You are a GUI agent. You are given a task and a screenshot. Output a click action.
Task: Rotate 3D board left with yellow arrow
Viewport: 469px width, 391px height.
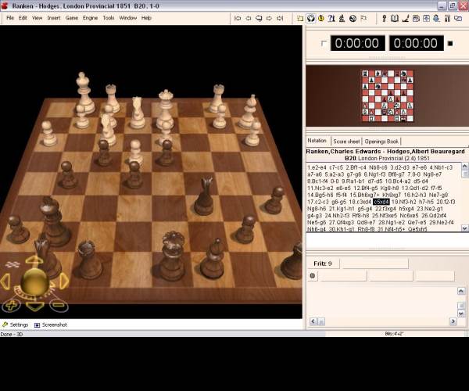point(5,282)
